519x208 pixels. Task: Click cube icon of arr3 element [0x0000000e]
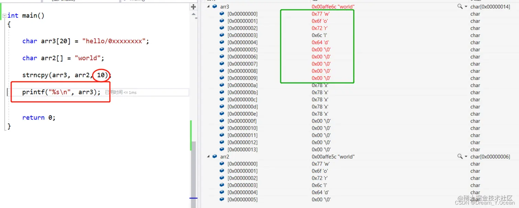[222, 114]
